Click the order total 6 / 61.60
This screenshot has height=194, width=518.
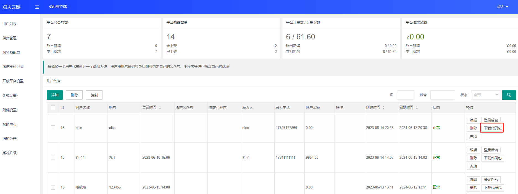300,37
